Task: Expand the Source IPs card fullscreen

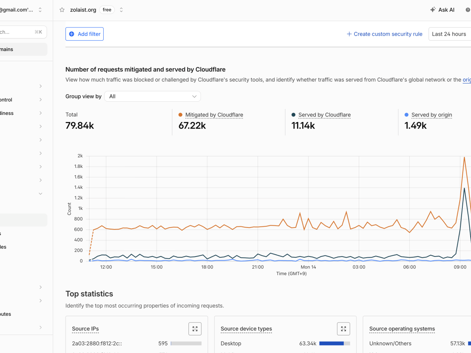Action: coord(195,329)
